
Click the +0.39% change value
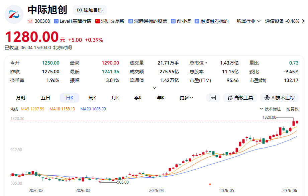point(94,40)
